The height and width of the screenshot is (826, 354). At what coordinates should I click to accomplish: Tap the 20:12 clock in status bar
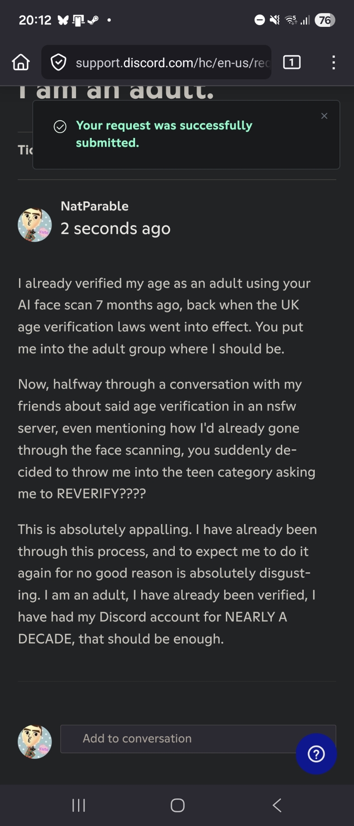click(35, 20)
